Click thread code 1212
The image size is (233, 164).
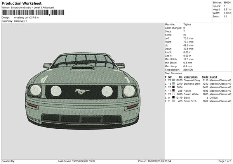click(x=205, y=84)
